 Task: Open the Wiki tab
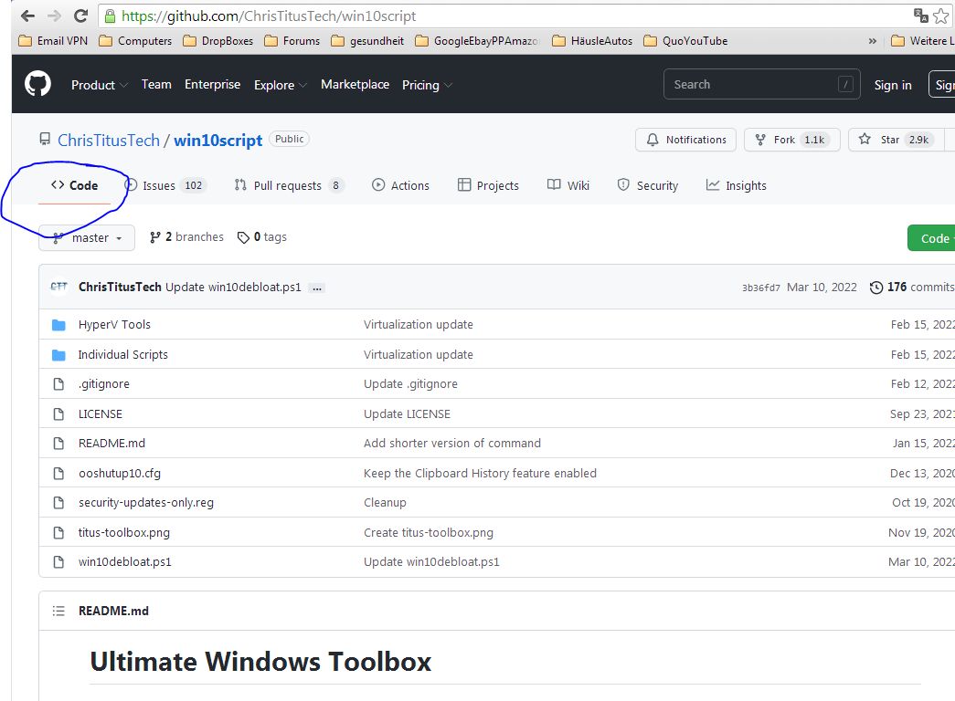pyautogui.click(x=568, y=185)
